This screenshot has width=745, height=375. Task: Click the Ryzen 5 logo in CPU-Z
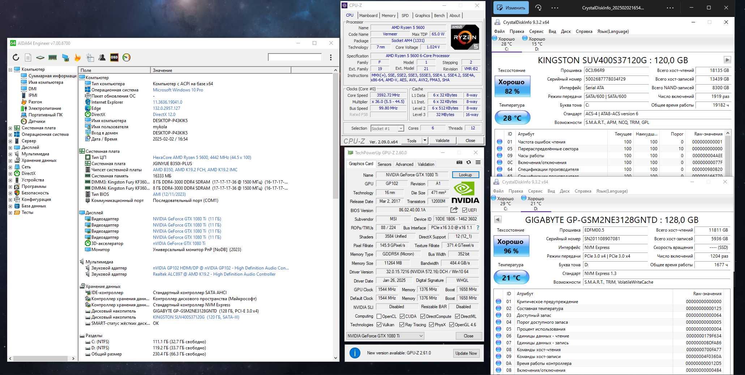465,37
